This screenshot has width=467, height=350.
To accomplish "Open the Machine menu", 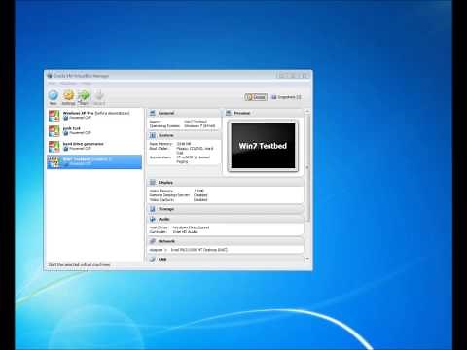I will click(x=68, y=84).
